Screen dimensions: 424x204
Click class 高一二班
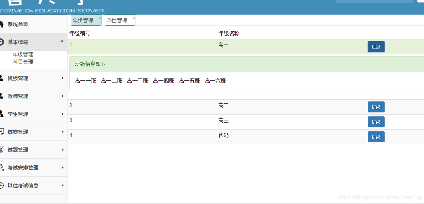[x=112, y=81]
